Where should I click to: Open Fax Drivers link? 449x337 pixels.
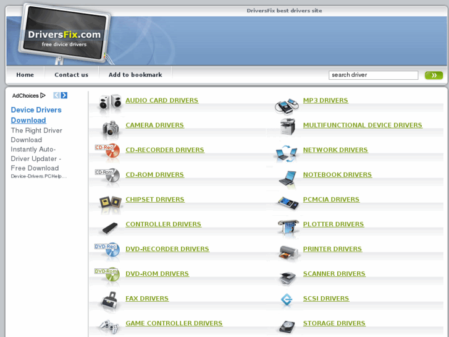pos(147,298)
